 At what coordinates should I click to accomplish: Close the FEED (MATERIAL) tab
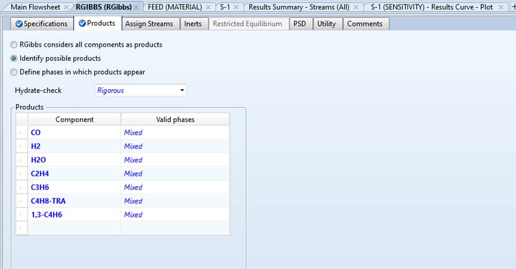[x=208, y=7]
